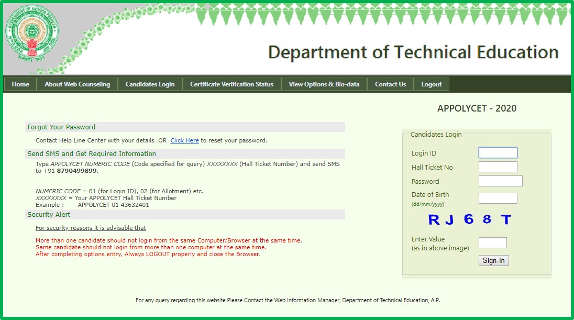Click Logout in the navigation bar
This screenshot has height=320, width=574.
pos(431,84)
